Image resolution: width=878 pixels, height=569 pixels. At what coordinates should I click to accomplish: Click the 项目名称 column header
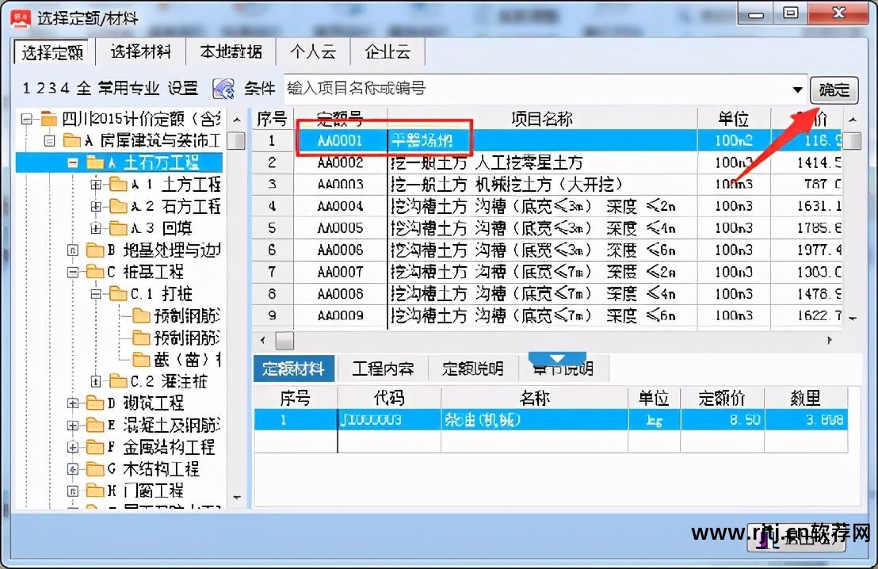[542, 119]
